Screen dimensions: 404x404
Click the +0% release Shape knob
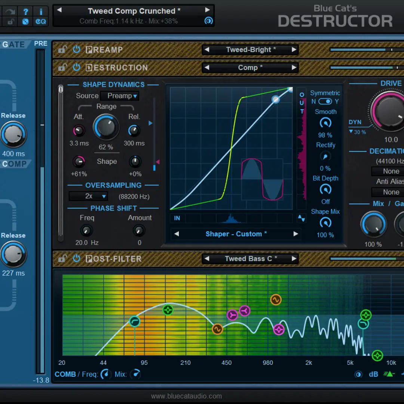coord(135,162)
